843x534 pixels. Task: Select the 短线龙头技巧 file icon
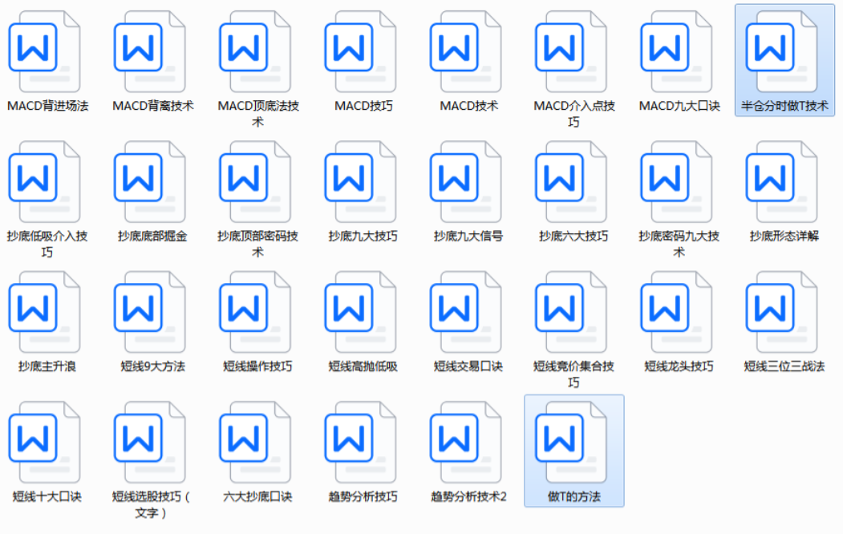677,312
